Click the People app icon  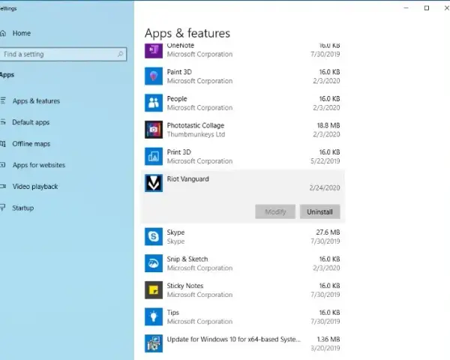(154, 103)
